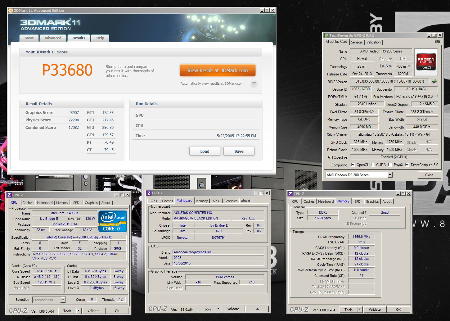The width and height of the screenshot is (450, 321).
Task: Close GPU-Z with the Close button
Action: pyautogui.click(x=429, y=175)
